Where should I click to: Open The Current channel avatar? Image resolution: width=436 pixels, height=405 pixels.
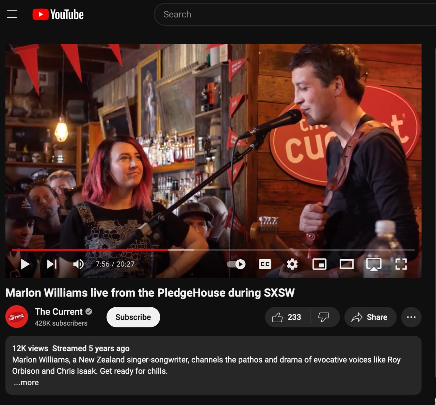17,316
